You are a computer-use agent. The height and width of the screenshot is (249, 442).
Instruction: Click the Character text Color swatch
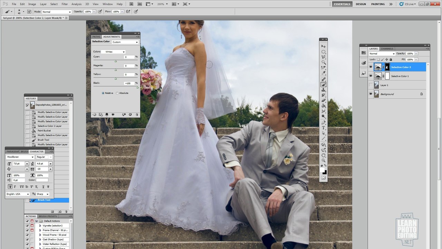[x=42, y=180]
